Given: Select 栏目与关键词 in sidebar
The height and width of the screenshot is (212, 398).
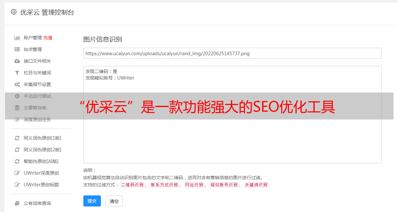Looking at the screenshot, I should [37, 73].
